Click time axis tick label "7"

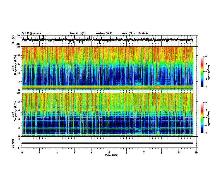[x=144, y=153]
